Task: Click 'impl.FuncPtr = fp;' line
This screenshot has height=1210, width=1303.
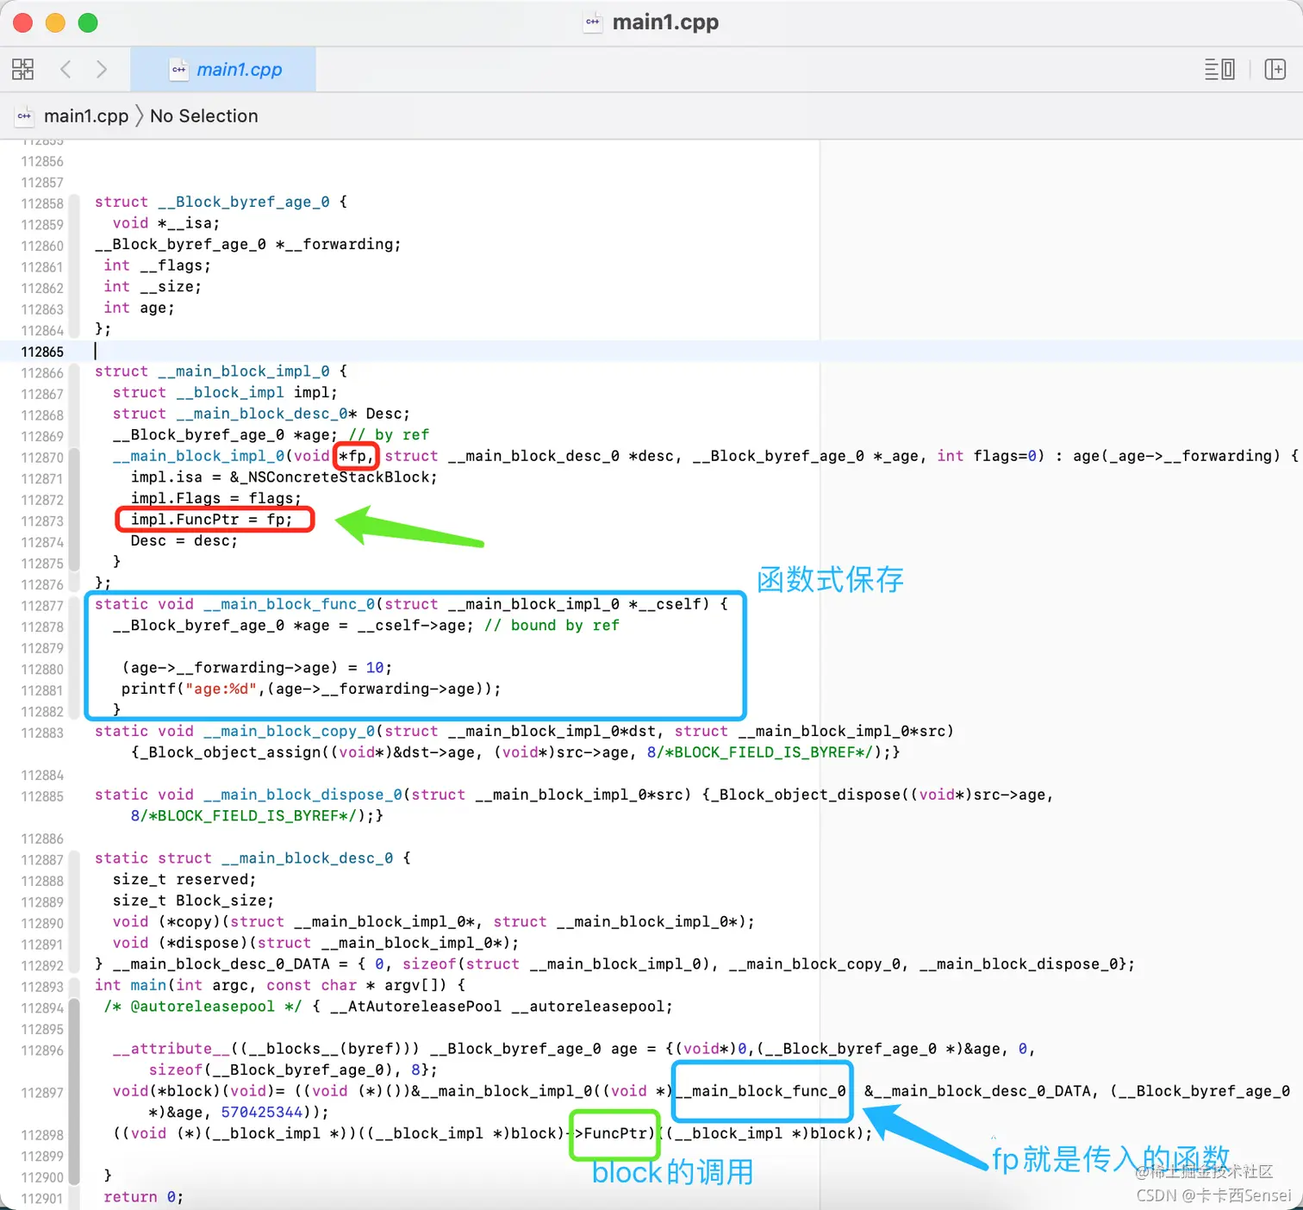Action: (212, 519)
